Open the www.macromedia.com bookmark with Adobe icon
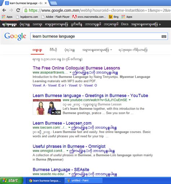 pos(89,17)
